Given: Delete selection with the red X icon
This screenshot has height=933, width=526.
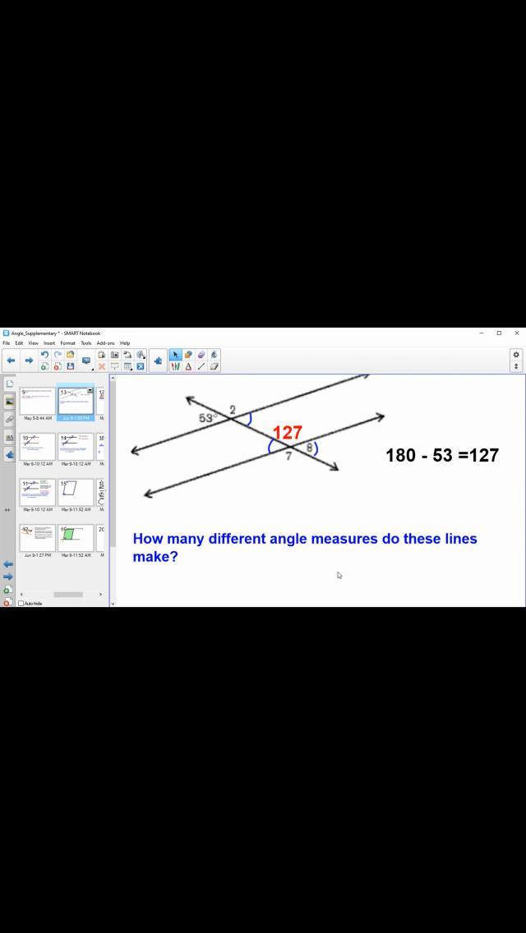Looking at the screenshot, I should (x=102, y=366).
